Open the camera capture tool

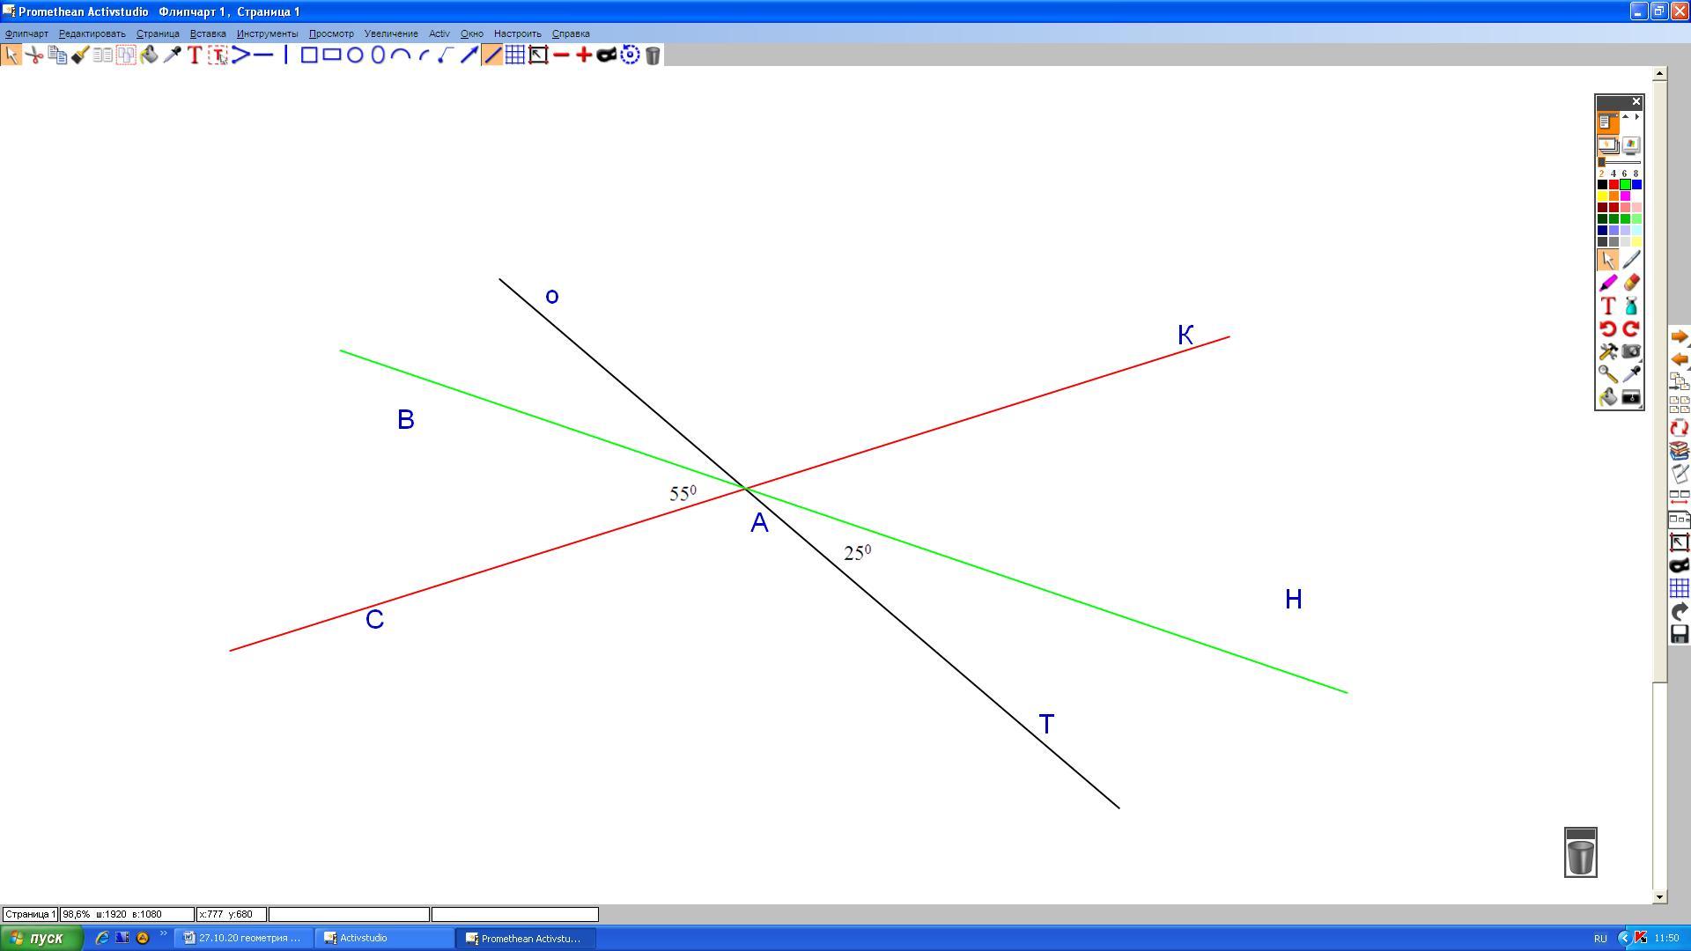pyautogui.click(x=1631, y=351)
